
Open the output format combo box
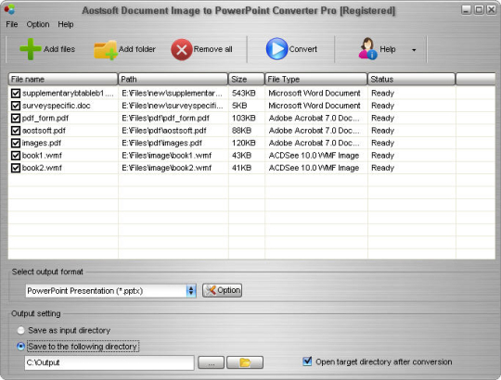pyautogui.click(x=111, y=291)
